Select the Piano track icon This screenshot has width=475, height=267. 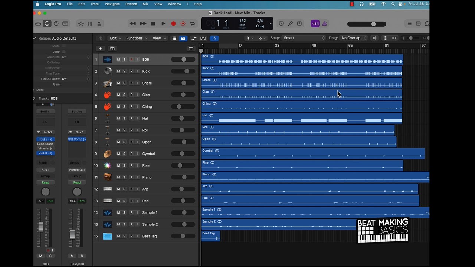click(x=107, y=177)
